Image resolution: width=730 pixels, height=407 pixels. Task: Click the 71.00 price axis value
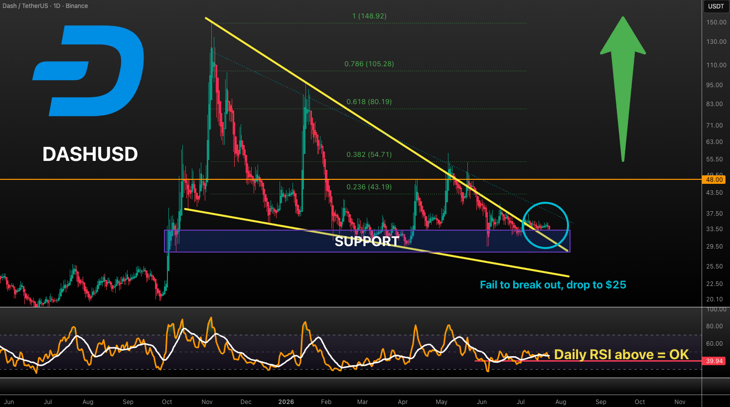(715, 126)
